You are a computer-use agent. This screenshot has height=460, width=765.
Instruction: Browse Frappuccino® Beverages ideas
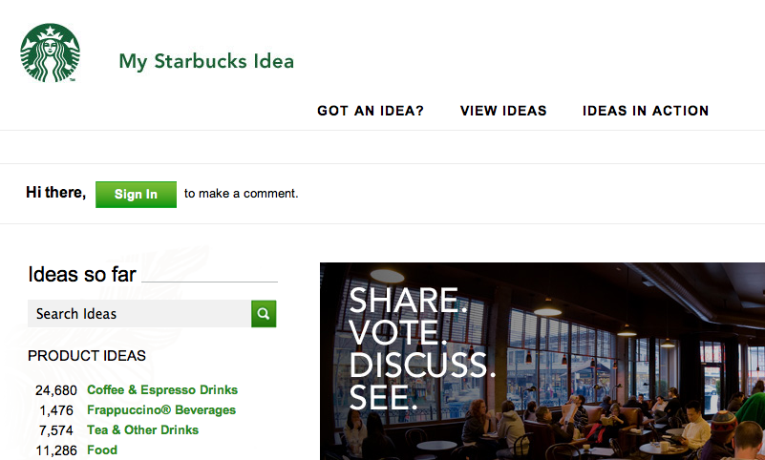(161, 409)
